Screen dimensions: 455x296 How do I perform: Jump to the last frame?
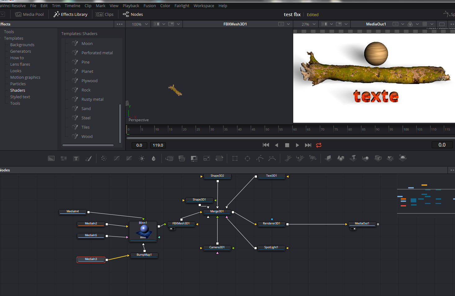coord(308,145)
